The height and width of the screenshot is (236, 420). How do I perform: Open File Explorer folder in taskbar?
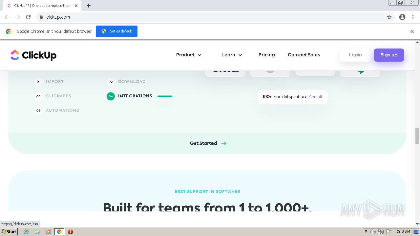point(37,232)
